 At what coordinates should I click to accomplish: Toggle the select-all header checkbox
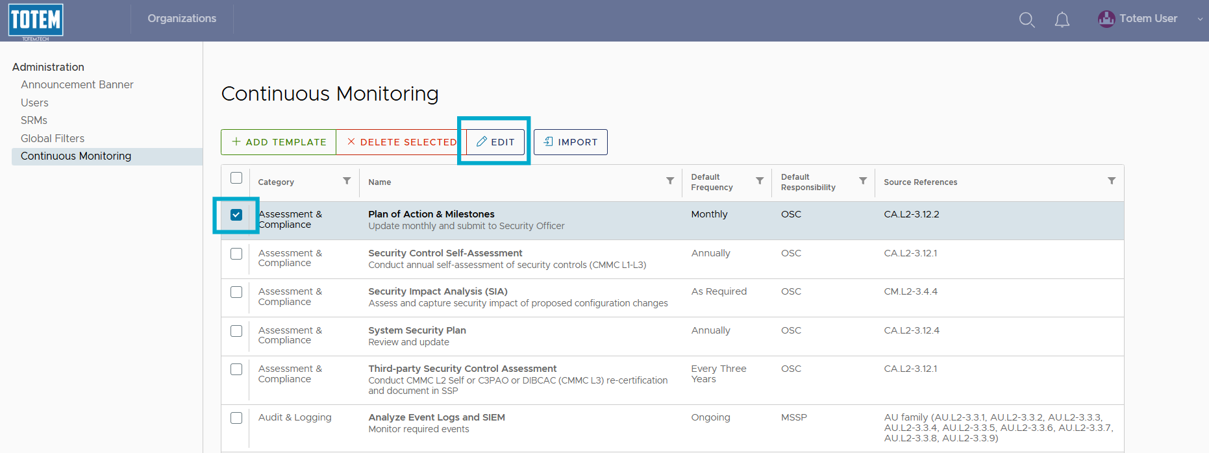point(236,178)
